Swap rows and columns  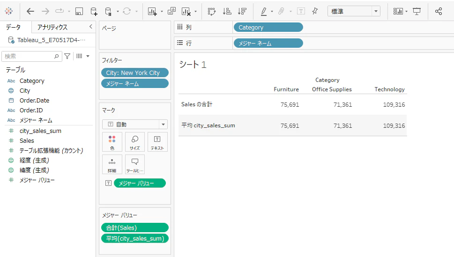tap(212, 11)
